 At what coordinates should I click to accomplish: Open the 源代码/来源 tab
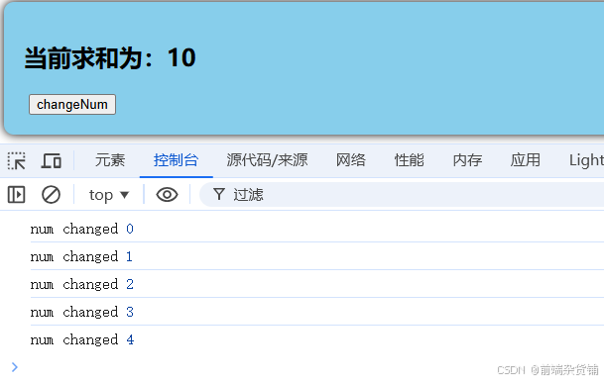coord(267,160)
